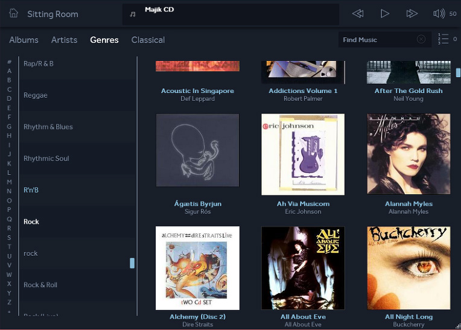Open the Classical tab
Image resolution: width=461 pixels, height=330 pixels.
148,40
